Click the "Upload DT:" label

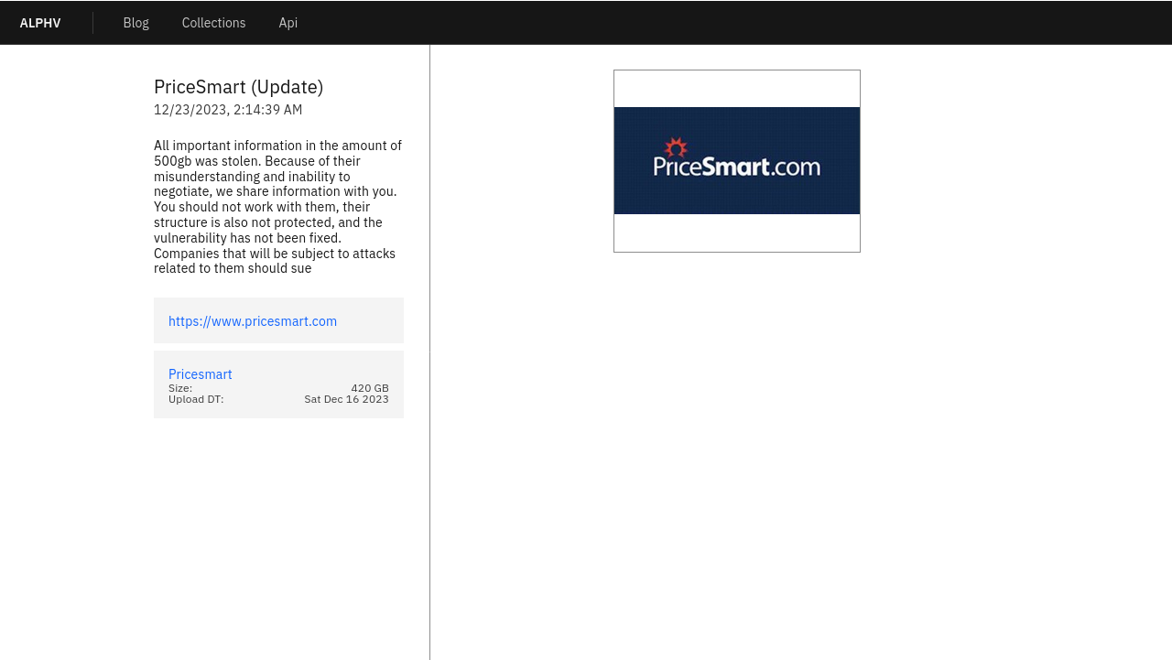pyautogui.click(x=196, y=399)
